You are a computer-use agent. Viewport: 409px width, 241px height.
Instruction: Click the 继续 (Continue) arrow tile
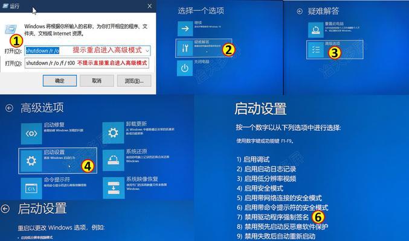click(185, 28)
